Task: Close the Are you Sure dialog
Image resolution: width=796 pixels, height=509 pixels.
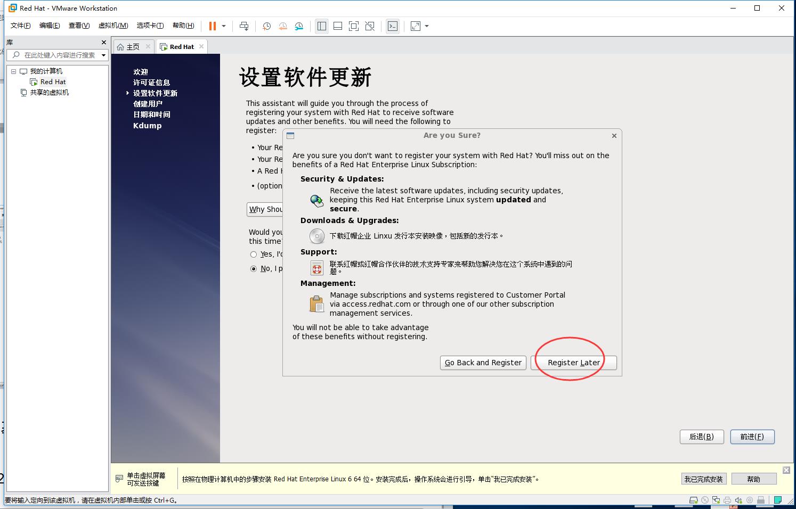Action: pyautogui.click(x=614, y=136)
